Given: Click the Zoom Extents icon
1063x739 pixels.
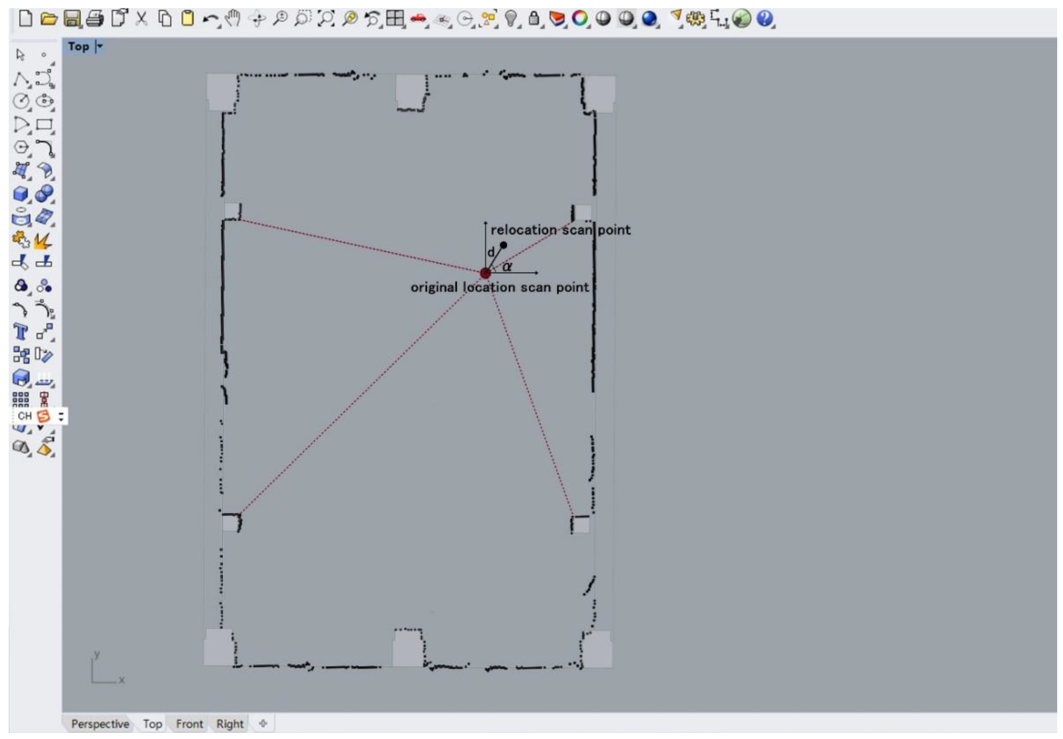Looking at the screenshot, I should pyautogui.click(x=326, y=19).
